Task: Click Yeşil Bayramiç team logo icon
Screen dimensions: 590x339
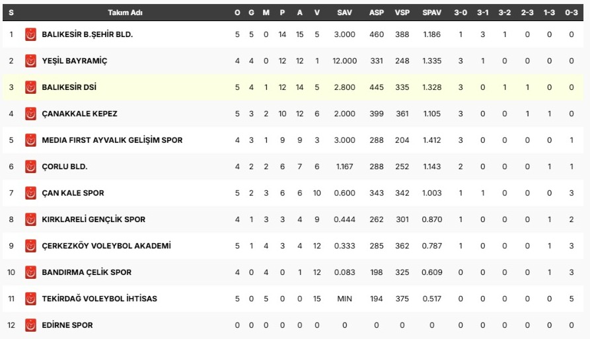Action: [x=30, y=61]
